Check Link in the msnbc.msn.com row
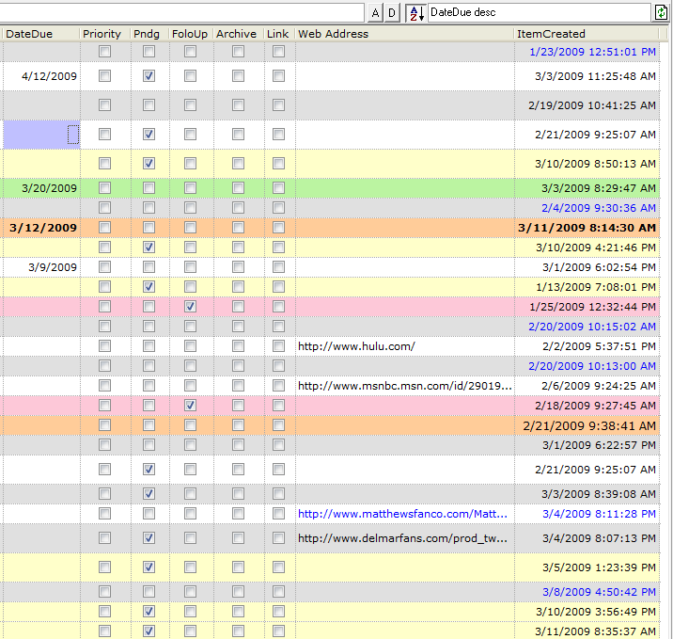673x639 pixels. (278, 386)
